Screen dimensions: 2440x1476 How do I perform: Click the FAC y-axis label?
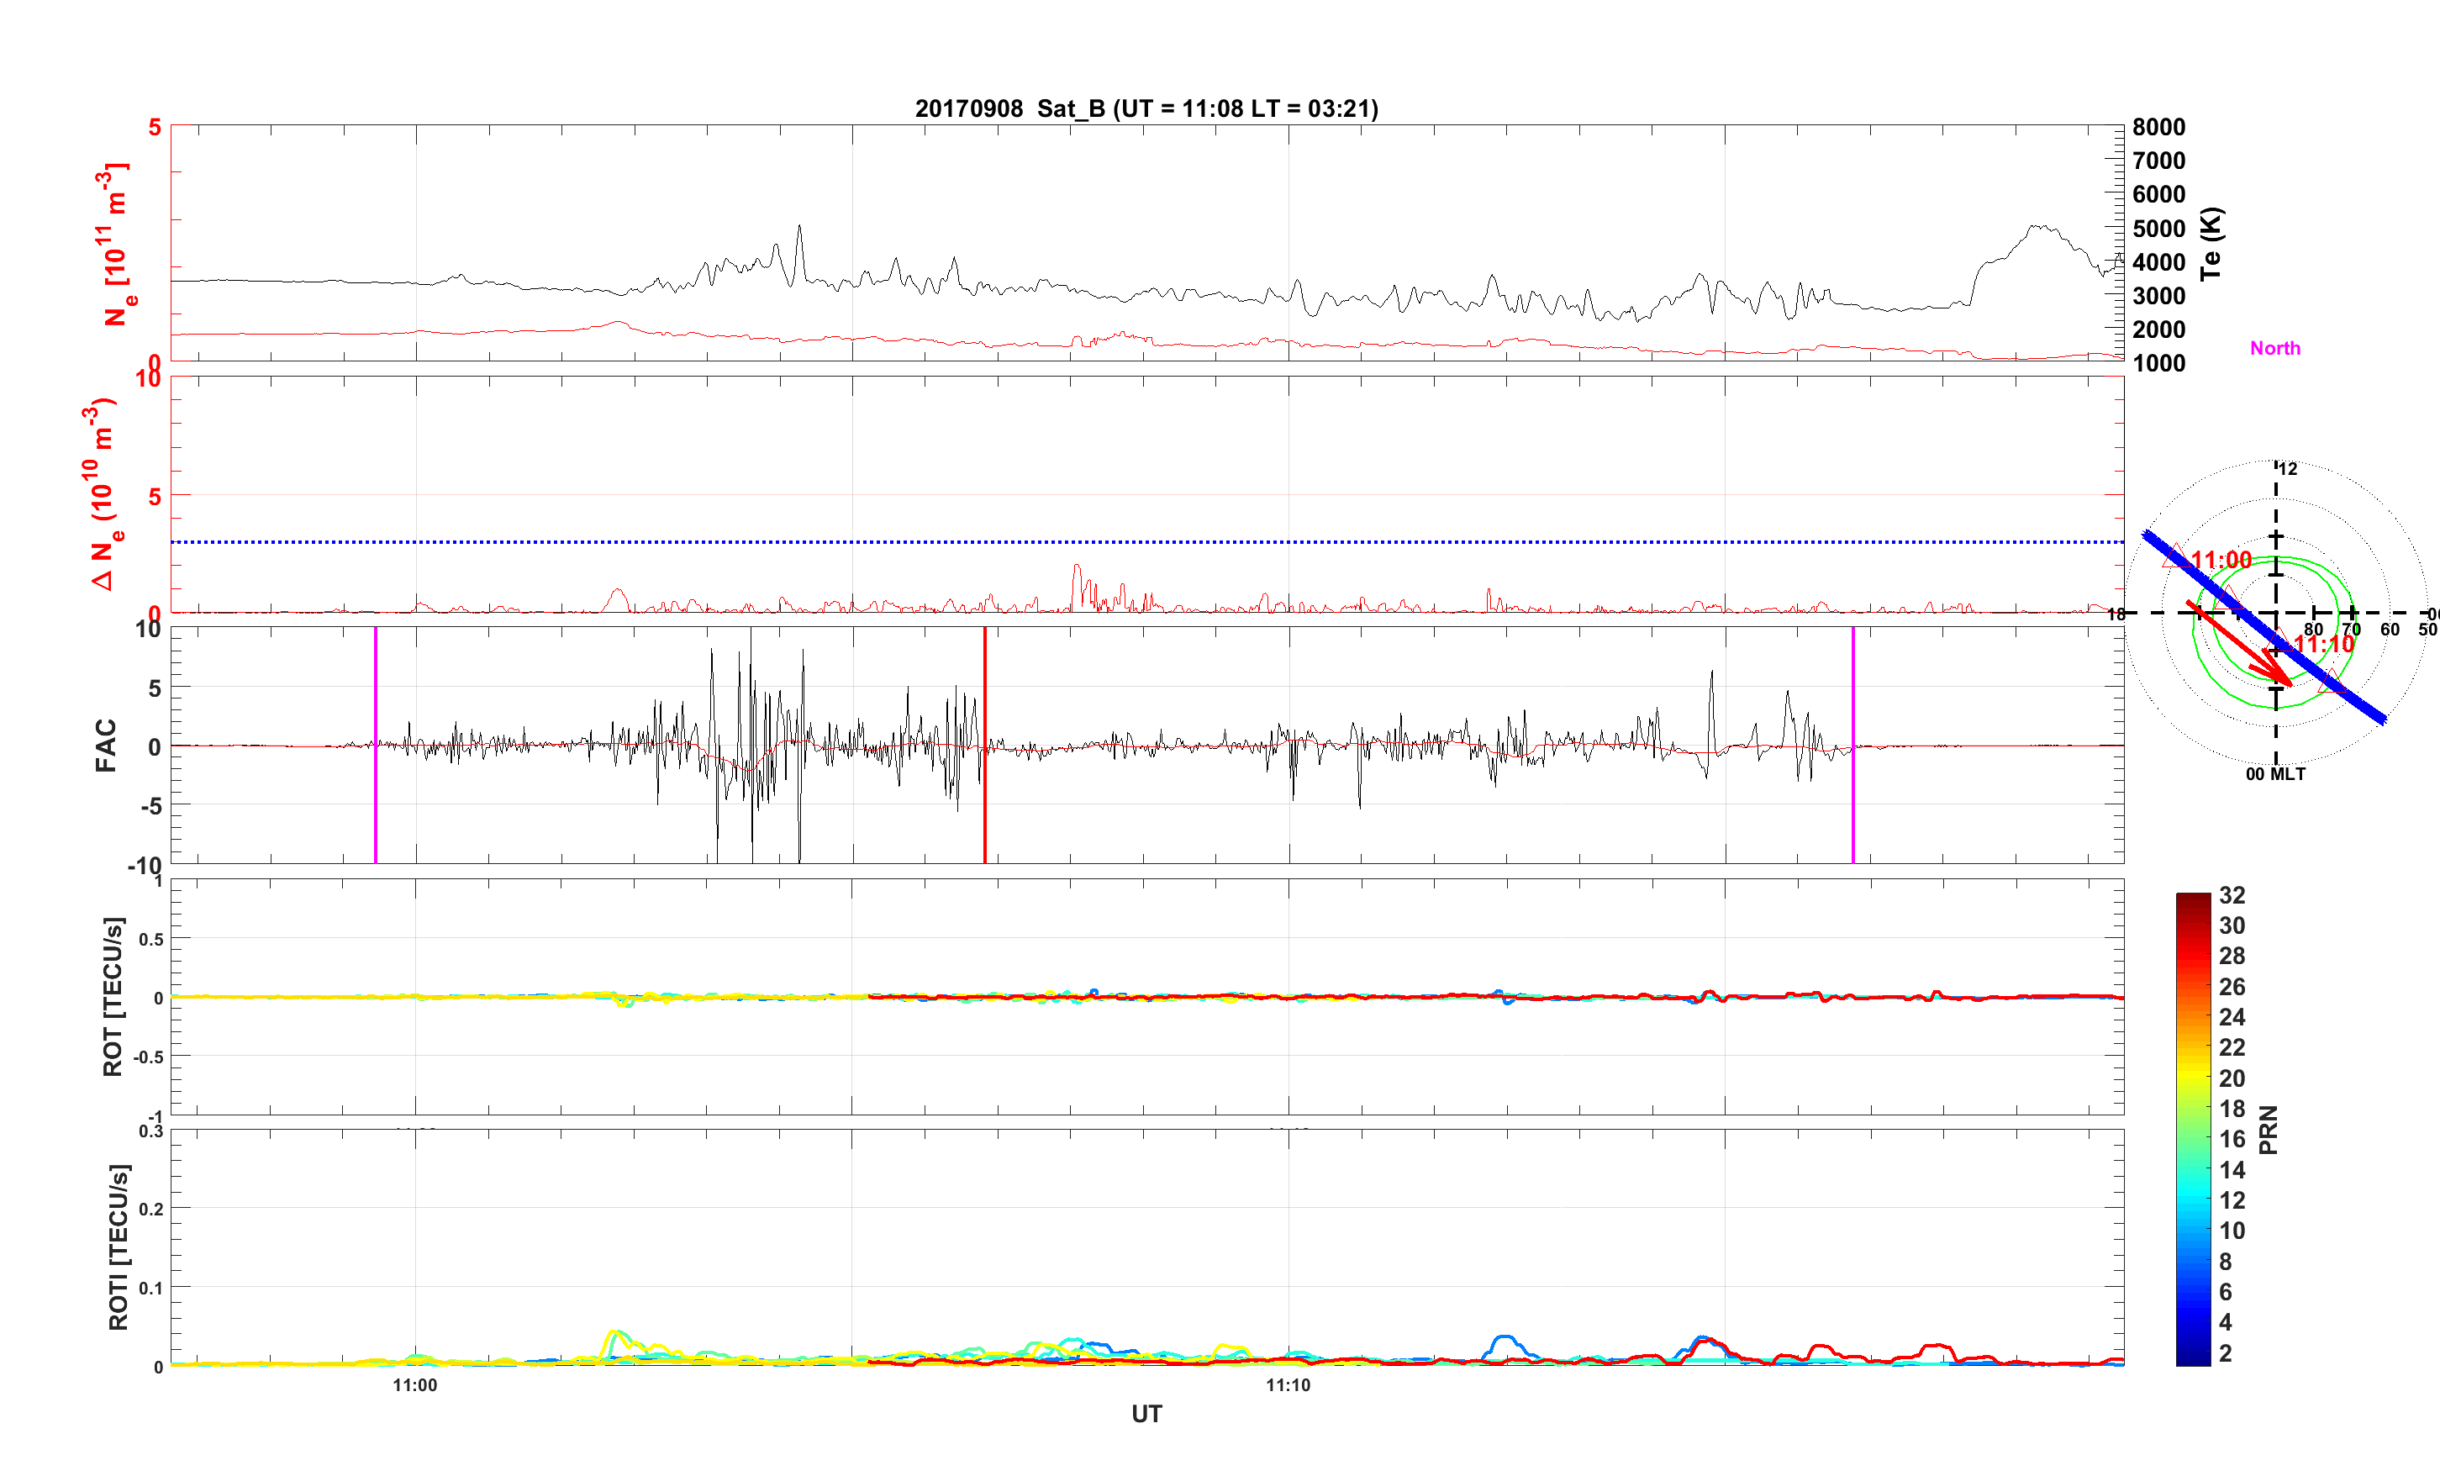(106, 745)
